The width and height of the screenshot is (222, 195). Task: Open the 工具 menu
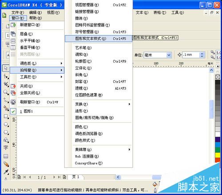[x=178, y=13]
